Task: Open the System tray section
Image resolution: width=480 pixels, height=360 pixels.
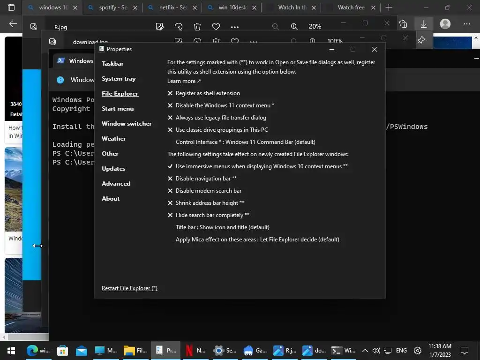Action: [x=119, y=79]
